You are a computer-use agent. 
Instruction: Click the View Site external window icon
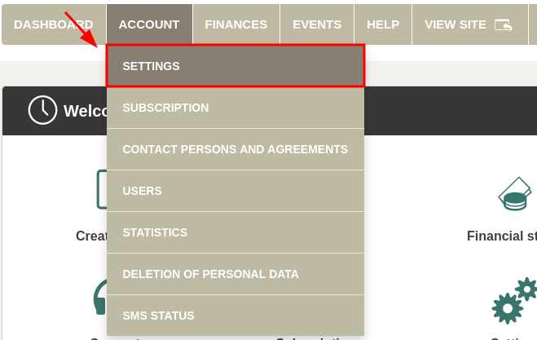[x=503, y=24]
